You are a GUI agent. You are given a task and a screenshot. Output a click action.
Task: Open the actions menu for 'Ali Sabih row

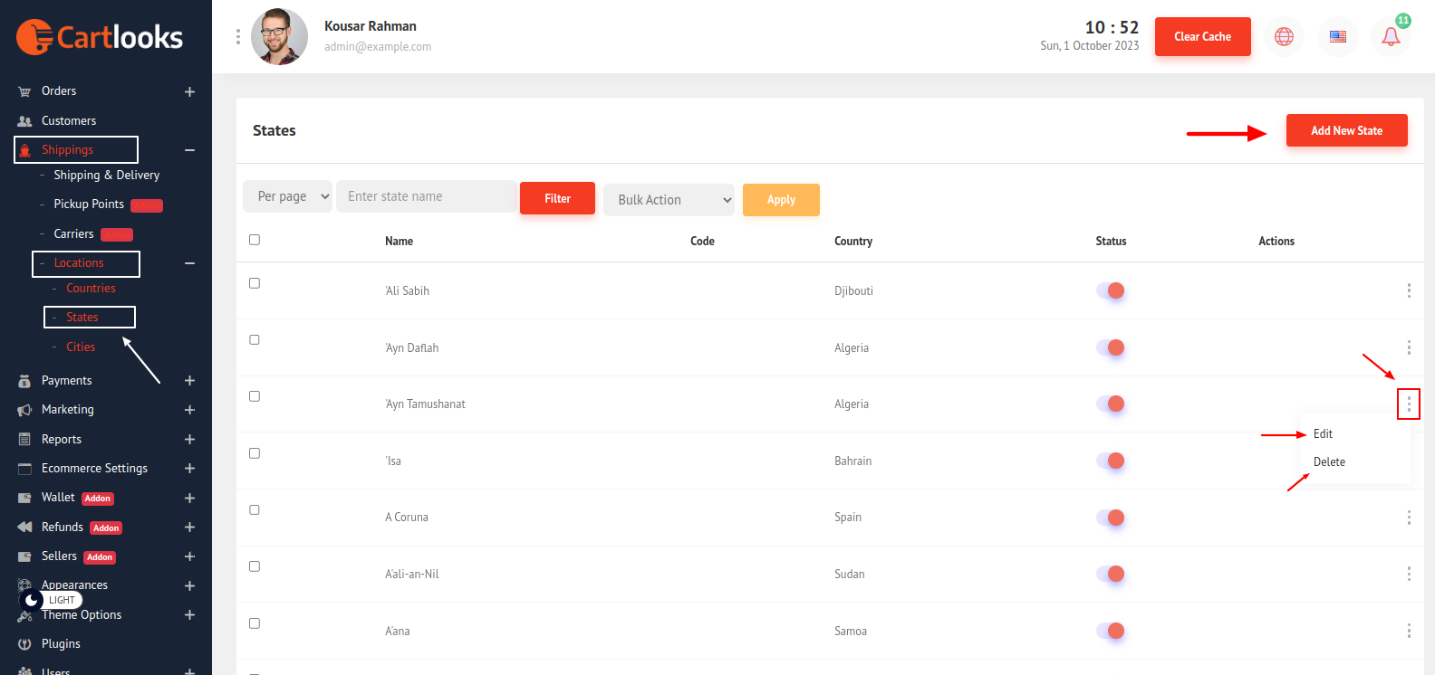coord(1408,290)
